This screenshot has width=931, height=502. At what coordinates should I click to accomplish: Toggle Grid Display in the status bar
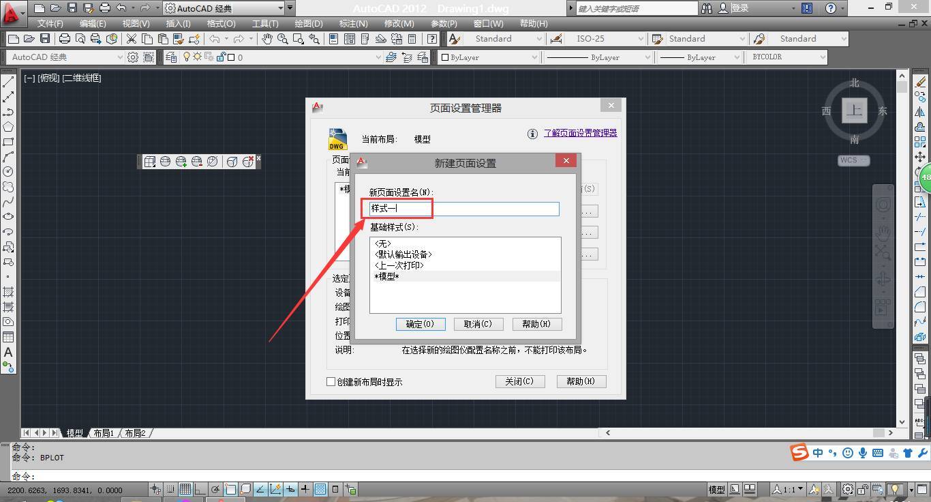click(x=185, y=489)
